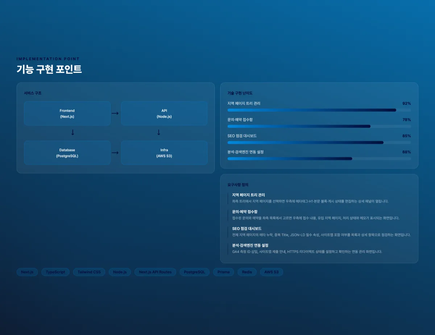
Task: Click the 92% value
Action: pos(406,103)
